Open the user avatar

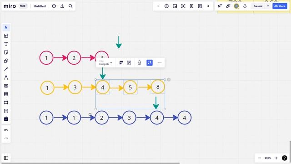[x=236, y=6]
